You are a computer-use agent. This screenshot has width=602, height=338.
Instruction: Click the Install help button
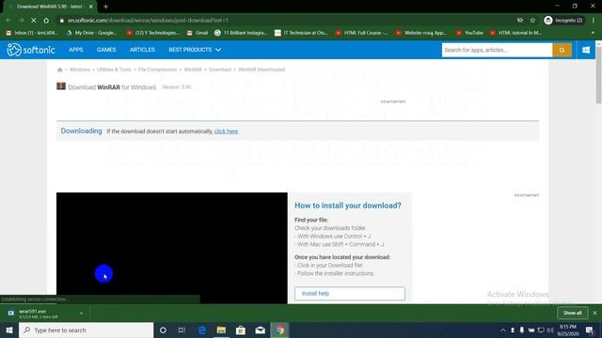350,294
